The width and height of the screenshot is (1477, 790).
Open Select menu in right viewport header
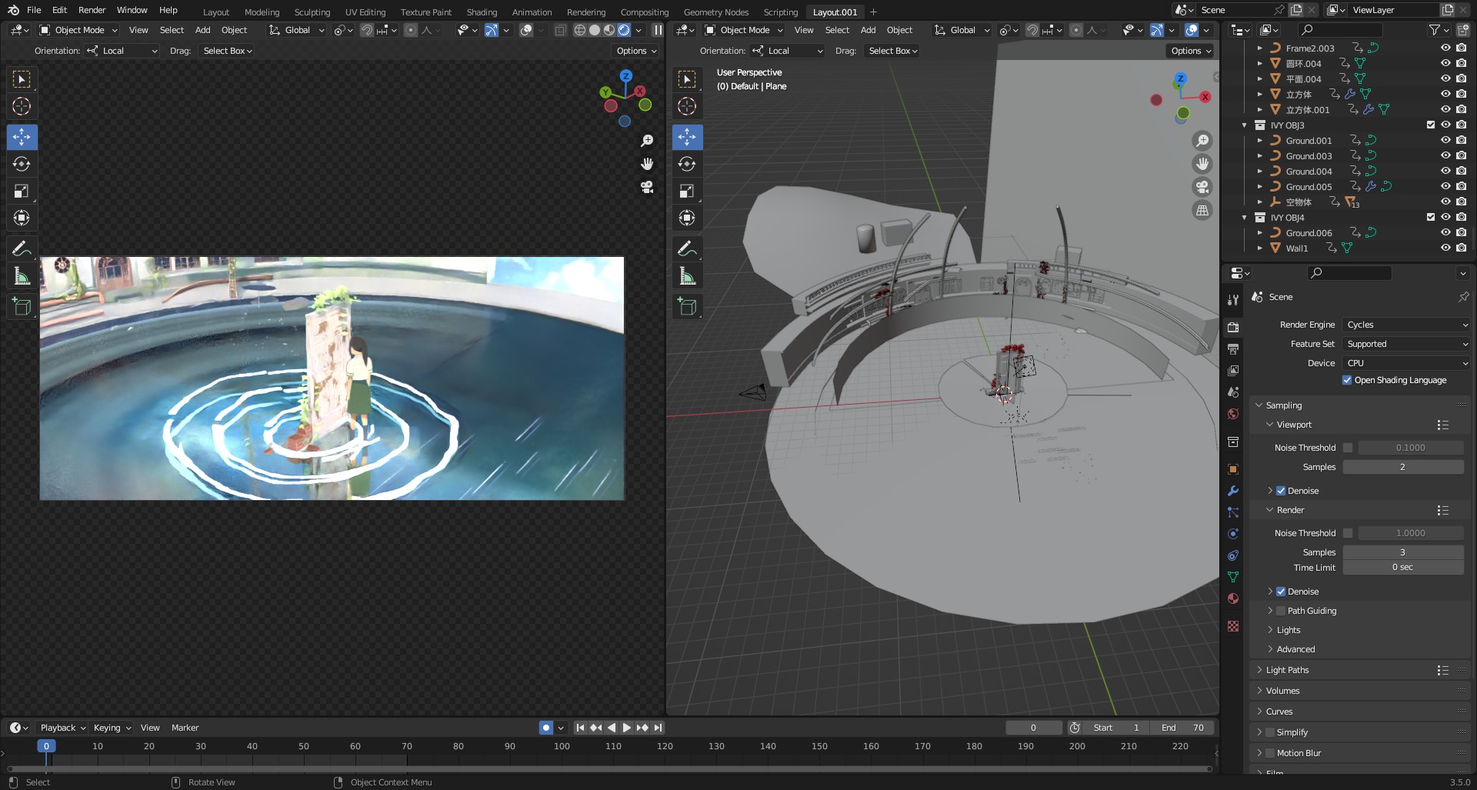tap(837, 30)
